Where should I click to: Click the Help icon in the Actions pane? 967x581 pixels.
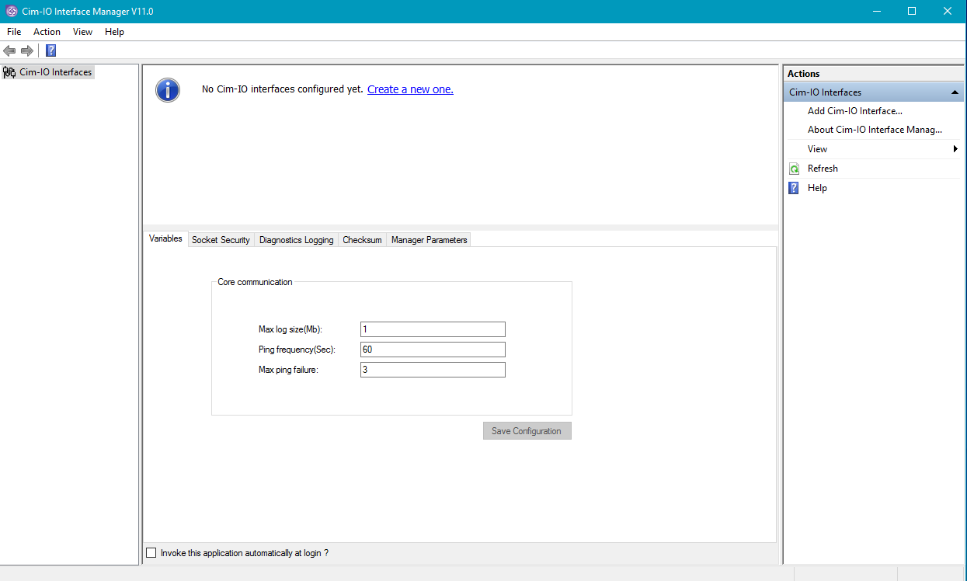pyautogui.click(x=794, y=188)
